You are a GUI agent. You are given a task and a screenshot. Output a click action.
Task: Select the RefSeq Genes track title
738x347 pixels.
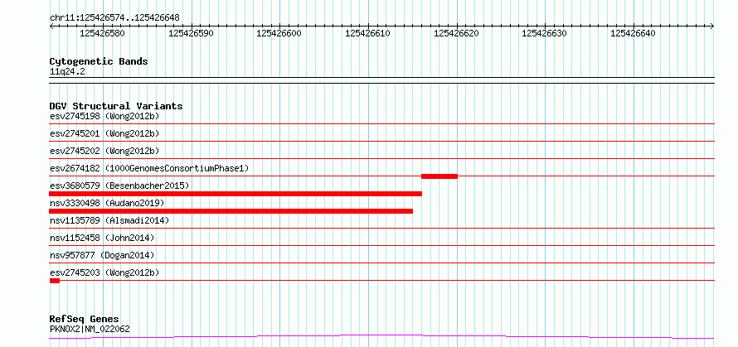tap(85, 320)
